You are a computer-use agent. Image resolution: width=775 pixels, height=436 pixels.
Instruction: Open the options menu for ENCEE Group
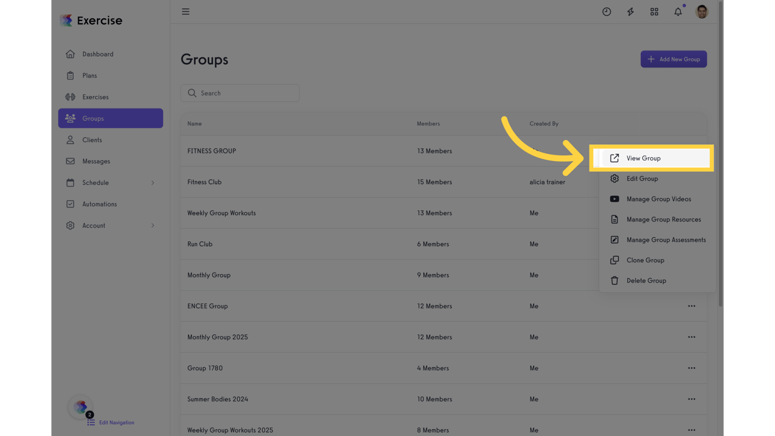click(x=692, y=305)
